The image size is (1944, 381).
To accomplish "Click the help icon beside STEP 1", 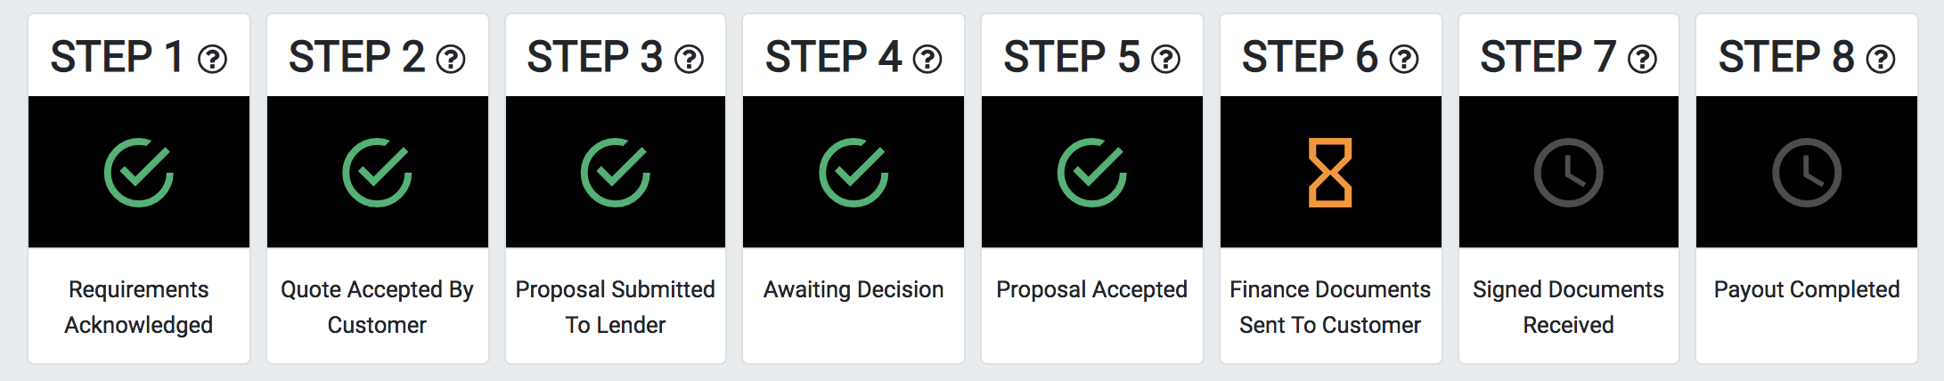I will pyautogui.click(x=212, y=60).
